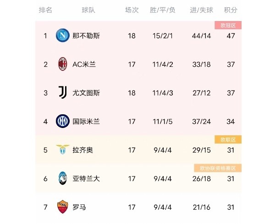Click the AC Milan crest icon

click(63, 64)
